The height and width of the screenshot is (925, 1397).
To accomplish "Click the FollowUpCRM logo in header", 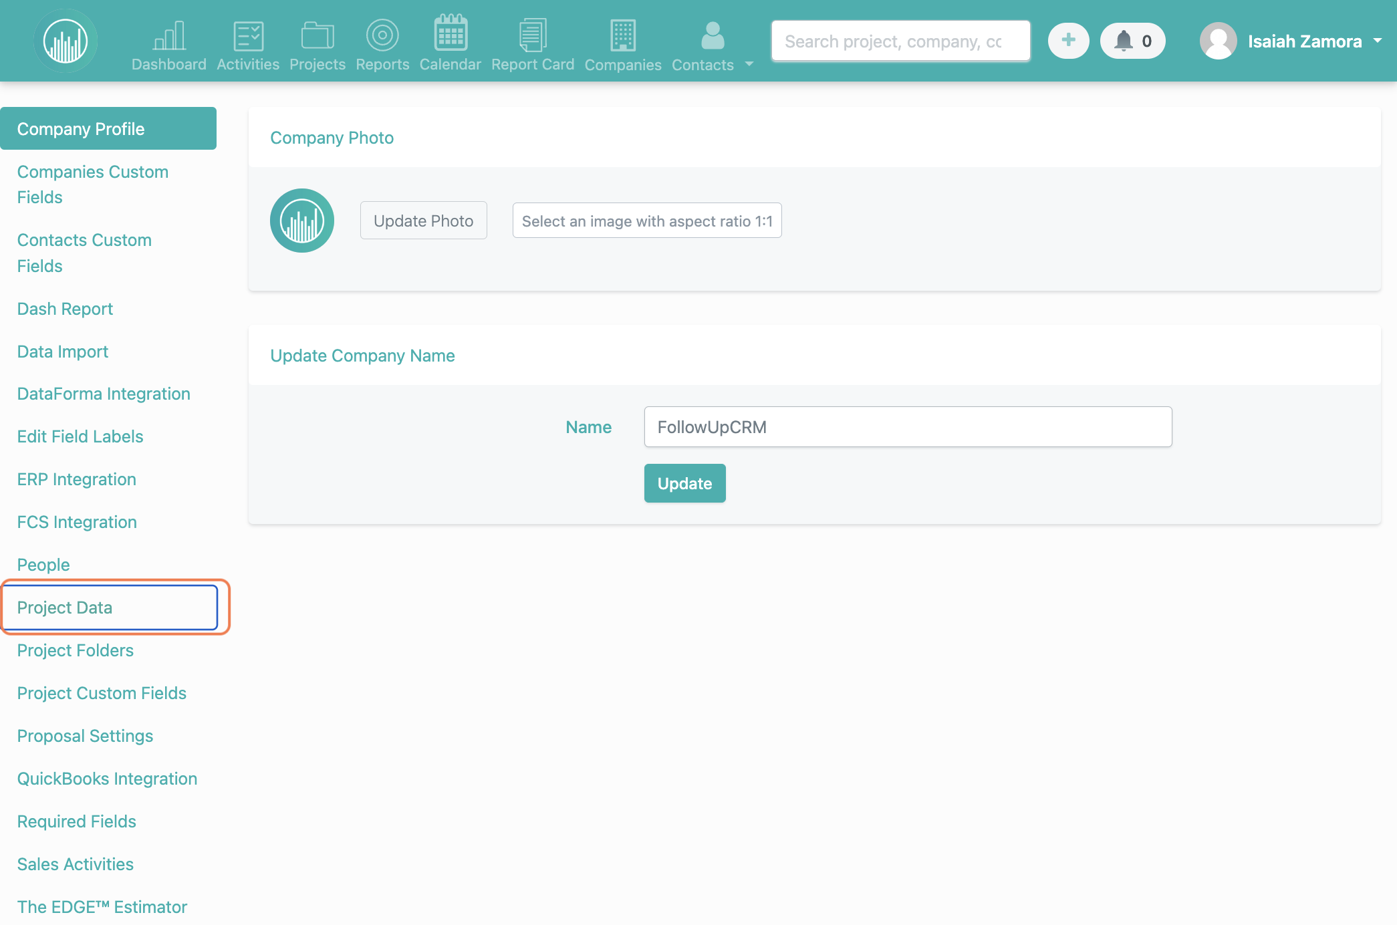I will pyautogui.click(x=66, y=41).
